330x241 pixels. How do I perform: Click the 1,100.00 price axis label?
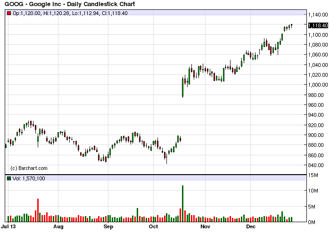pos(318,35)
